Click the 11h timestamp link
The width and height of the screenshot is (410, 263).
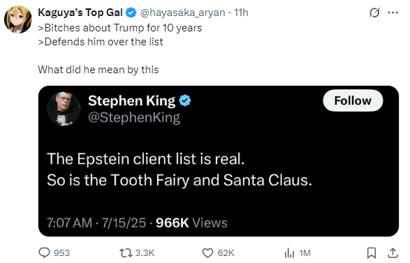tap(241, 13)
